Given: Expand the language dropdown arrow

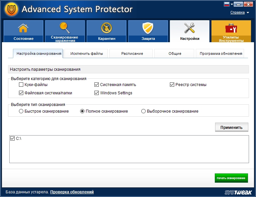Looking at the screenshot, I should coord(232,5).
